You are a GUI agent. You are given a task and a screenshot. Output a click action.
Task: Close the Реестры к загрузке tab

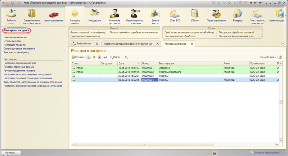[192, 44]
